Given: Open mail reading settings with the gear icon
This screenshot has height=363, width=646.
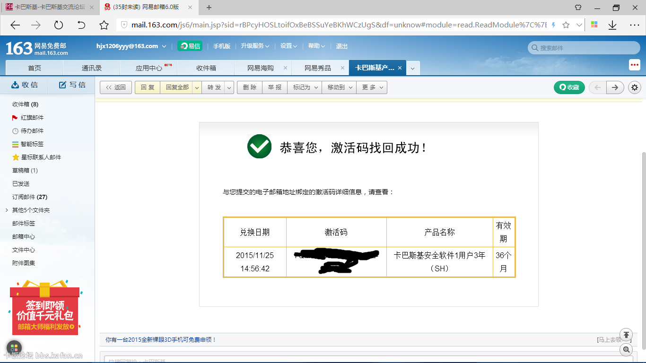Looking at the screenshot, I should tap(635, 87).
